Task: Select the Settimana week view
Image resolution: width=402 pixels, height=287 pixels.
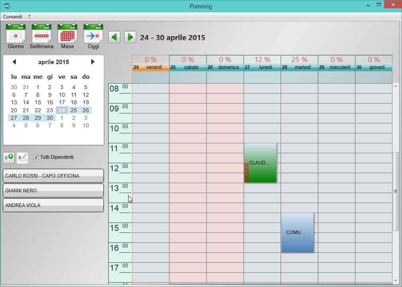Action: 41,37
